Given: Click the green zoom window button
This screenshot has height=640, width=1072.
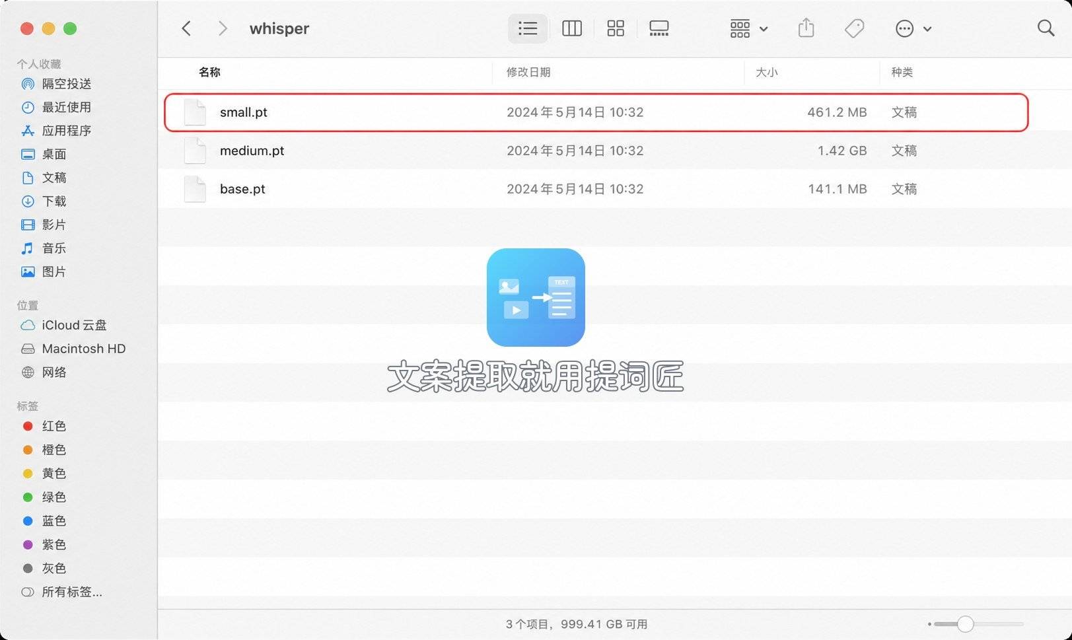Looking at the screenshot, I should coord(70,28).
